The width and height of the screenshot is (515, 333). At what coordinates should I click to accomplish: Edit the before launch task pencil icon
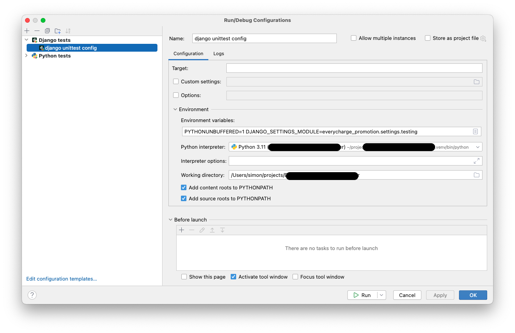coord(202,230)
